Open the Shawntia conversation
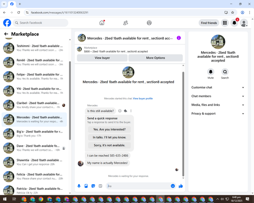Image resolution: width=254 pixels, height=203 pixels. click(34, 162)
